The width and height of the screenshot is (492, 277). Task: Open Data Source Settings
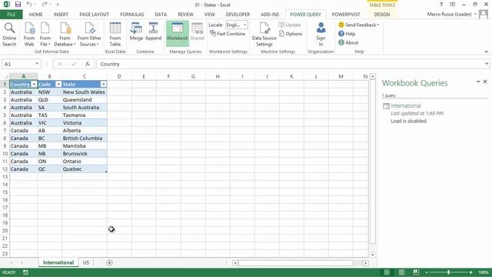(x=264, y=35)
